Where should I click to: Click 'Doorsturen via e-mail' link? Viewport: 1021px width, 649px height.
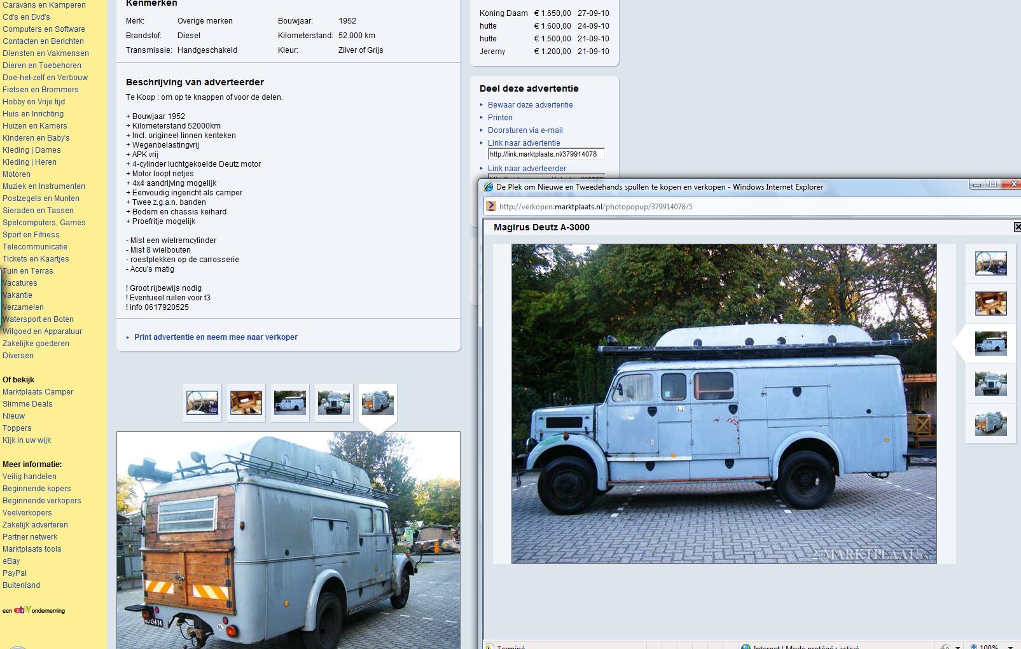point(525,130)
